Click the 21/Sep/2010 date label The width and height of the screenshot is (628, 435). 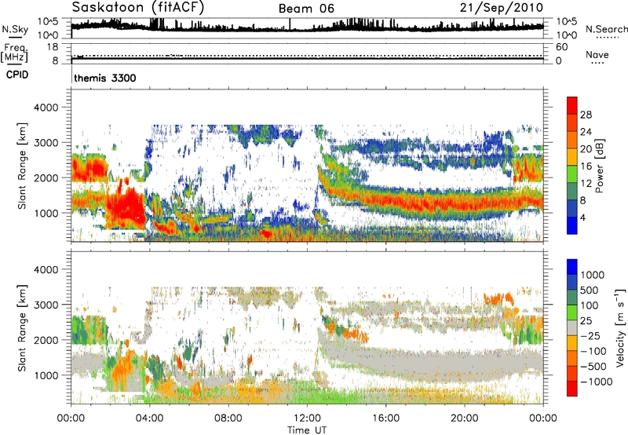click(502, 8)
